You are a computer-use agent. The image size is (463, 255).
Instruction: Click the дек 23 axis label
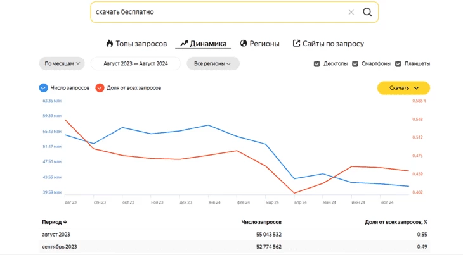tap(186, 202)
